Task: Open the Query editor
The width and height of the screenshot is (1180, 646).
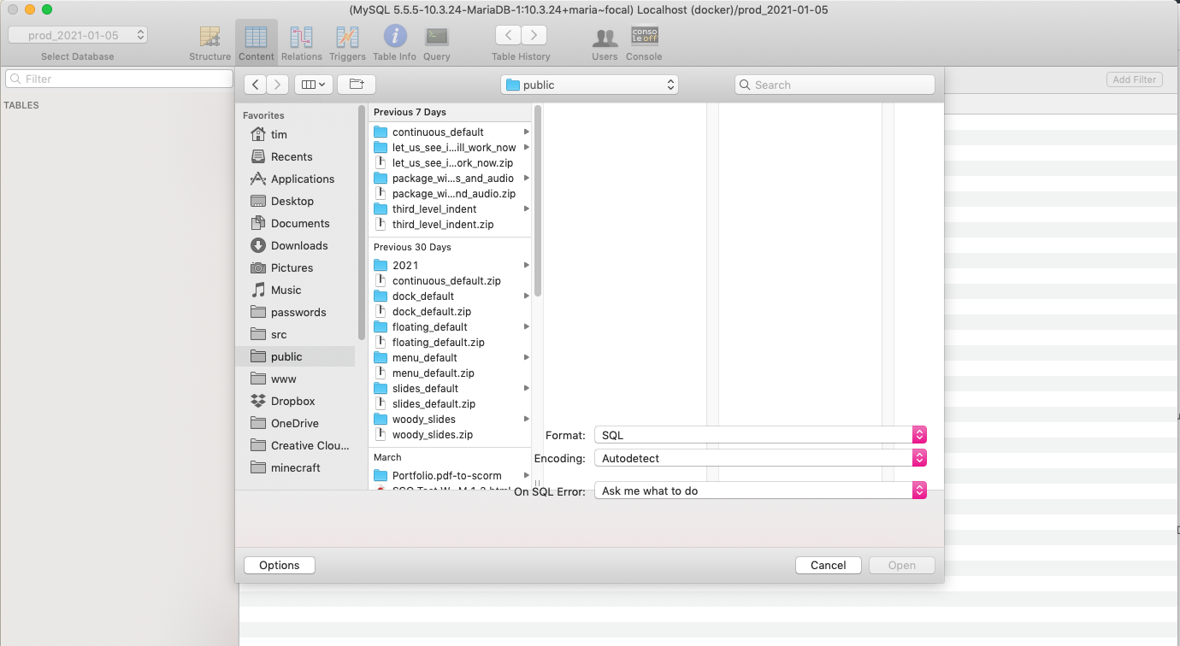Action: tap(436, 38)
